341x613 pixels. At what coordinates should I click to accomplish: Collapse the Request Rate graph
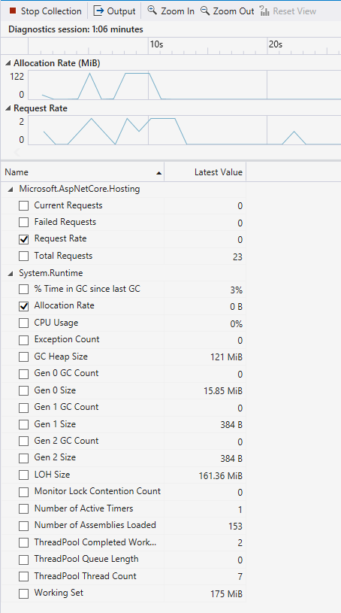8,108
